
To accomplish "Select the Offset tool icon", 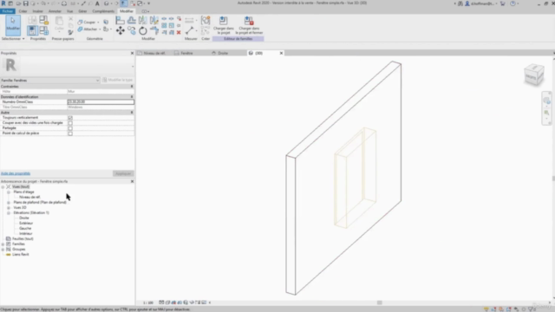I will click(x=131, y=20).
